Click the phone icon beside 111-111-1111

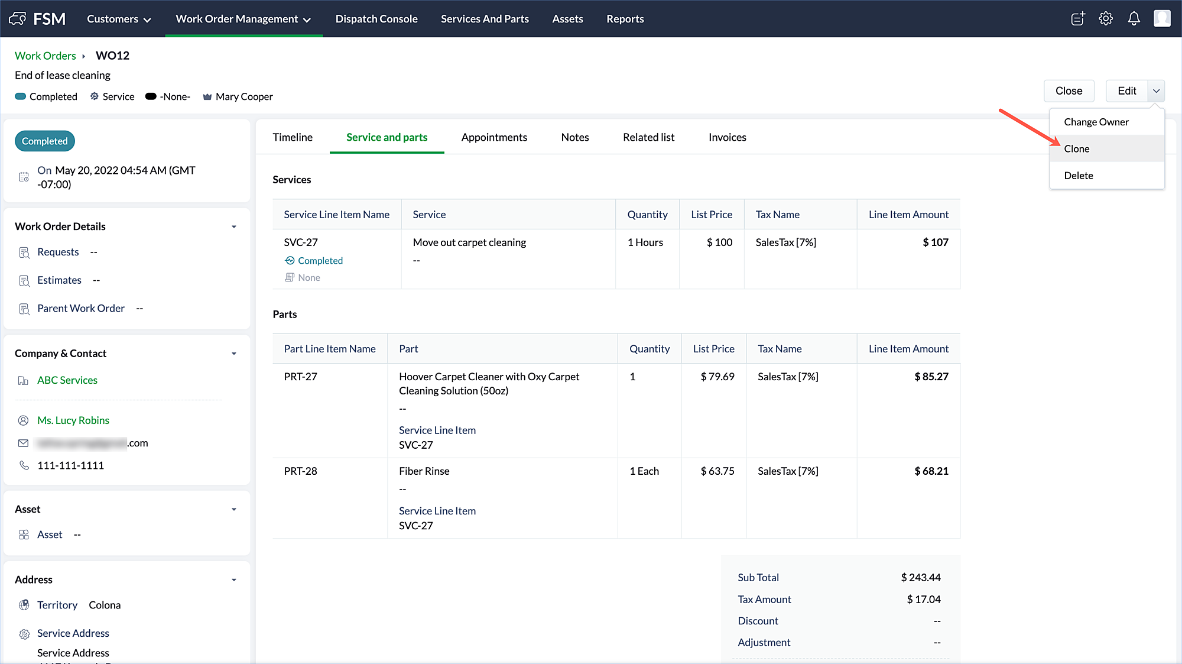(24, 465)
